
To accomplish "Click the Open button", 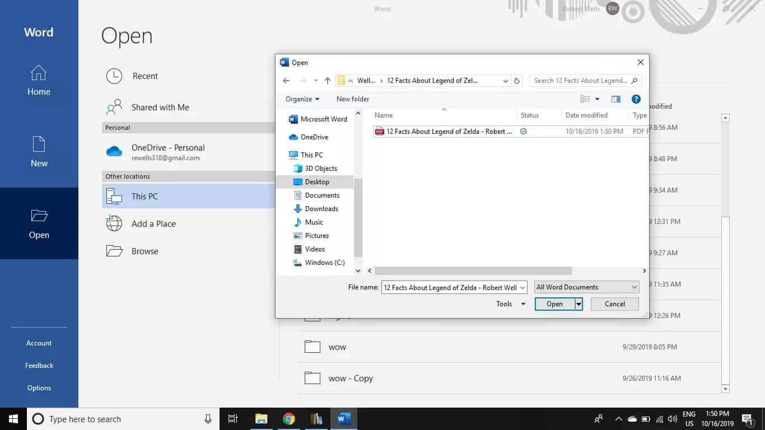I will click(x=554, y=304).
